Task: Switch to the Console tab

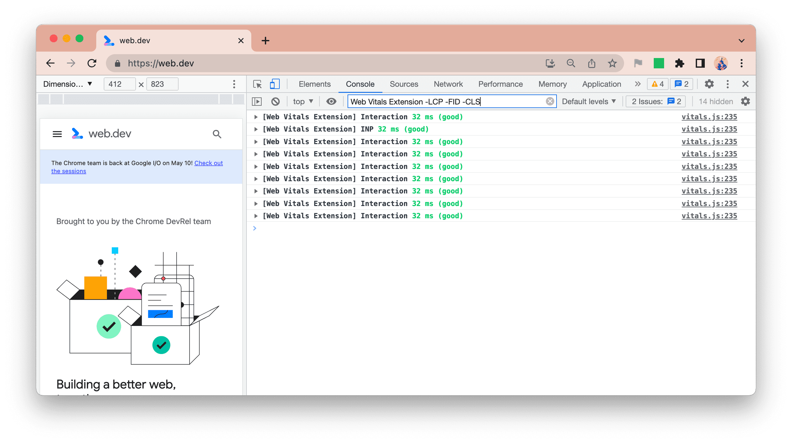Action: click(360, 84)
